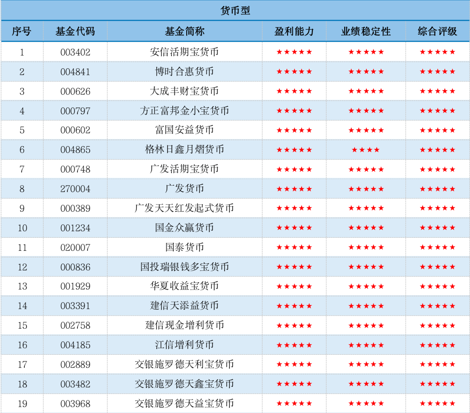Click fund code 000797
Screen dimensions: 470x413
(x=75, y=111)
